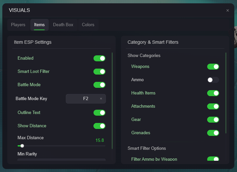This screenshot has height=172, width=237.
Task: Toggle the Health Items category
Action: 213,93
